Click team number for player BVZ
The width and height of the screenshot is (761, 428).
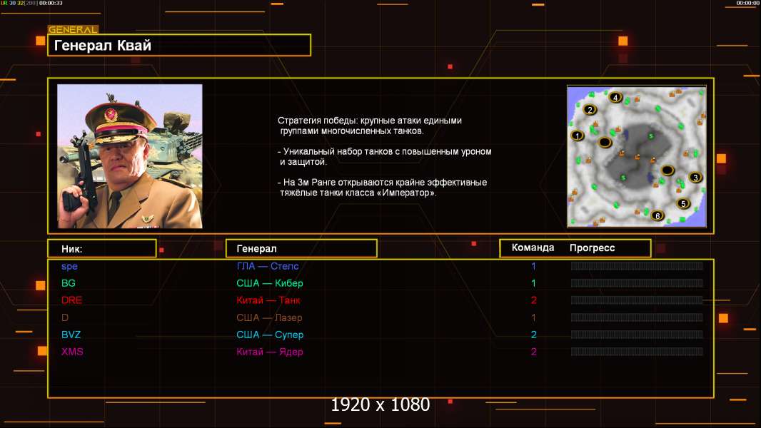pos(533,335)
